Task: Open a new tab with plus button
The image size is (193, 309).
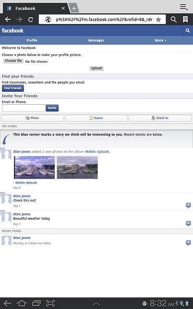Action: coord(74,8)
